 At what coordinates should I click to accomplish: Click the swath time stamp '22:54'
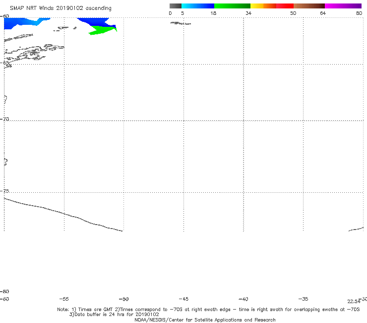(x=354, y=302)
